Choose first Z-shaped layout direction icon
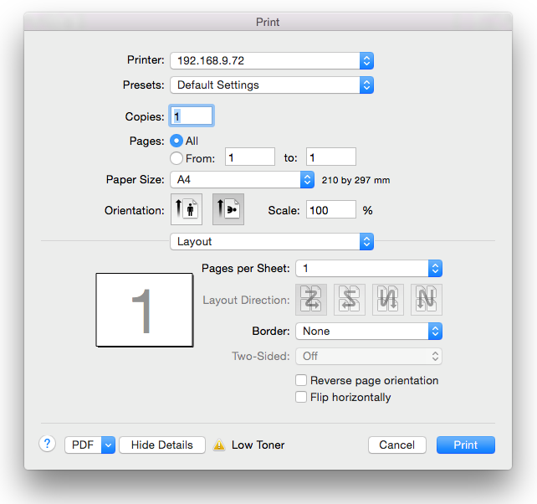The width and height of the screenshot is (537, 504). [x=310, y=300]
